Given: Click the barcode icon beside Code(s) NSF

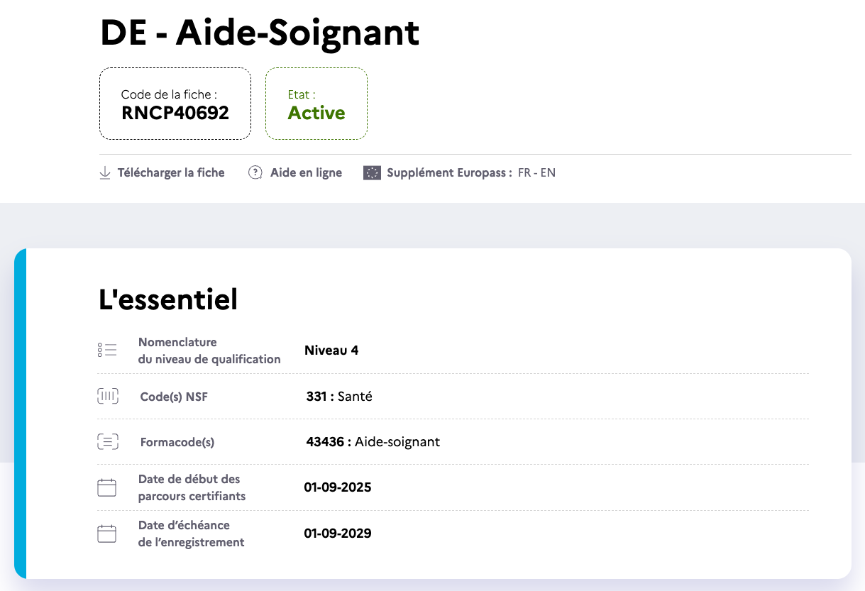Looking at the screenshot, I should click(107, 397).
